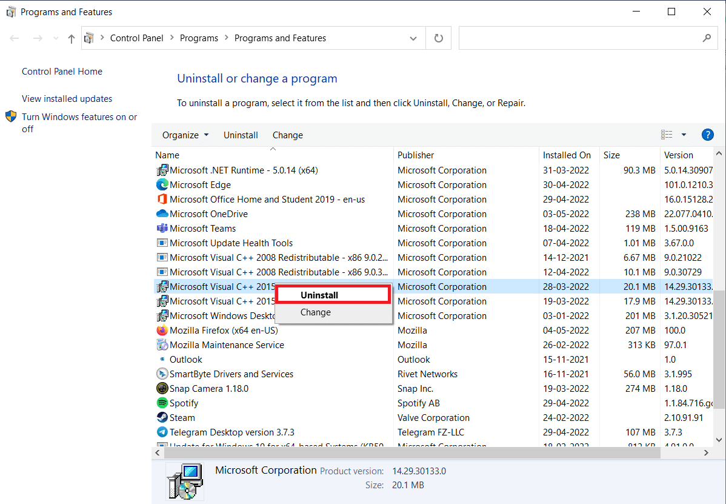Image resolution: width=726 pixels, height=504 pixels.
Task: Select the Rivet Networks publisher cell
Action: (427, 374)
